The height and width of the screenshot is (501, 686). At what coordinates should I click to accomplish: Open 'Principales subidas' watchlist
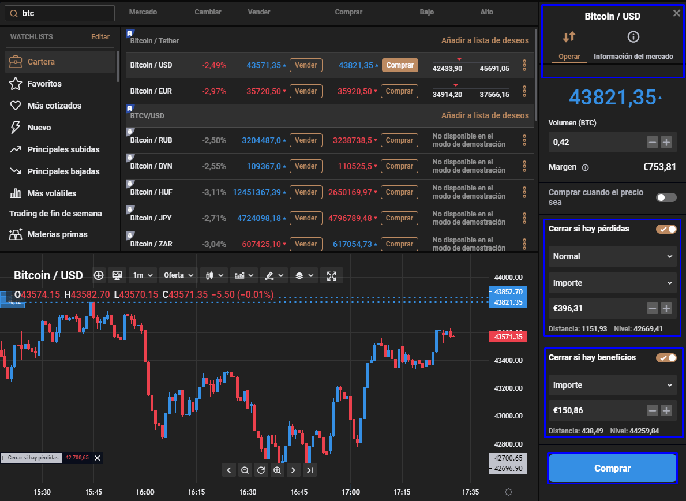63,149
